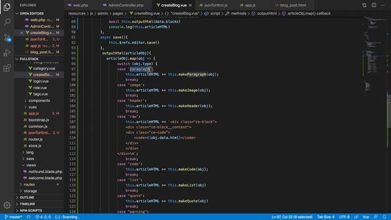Viewport: 391px width, 220px height.
Task: Open role.vue in the file tree
Action: pos(40,88)
